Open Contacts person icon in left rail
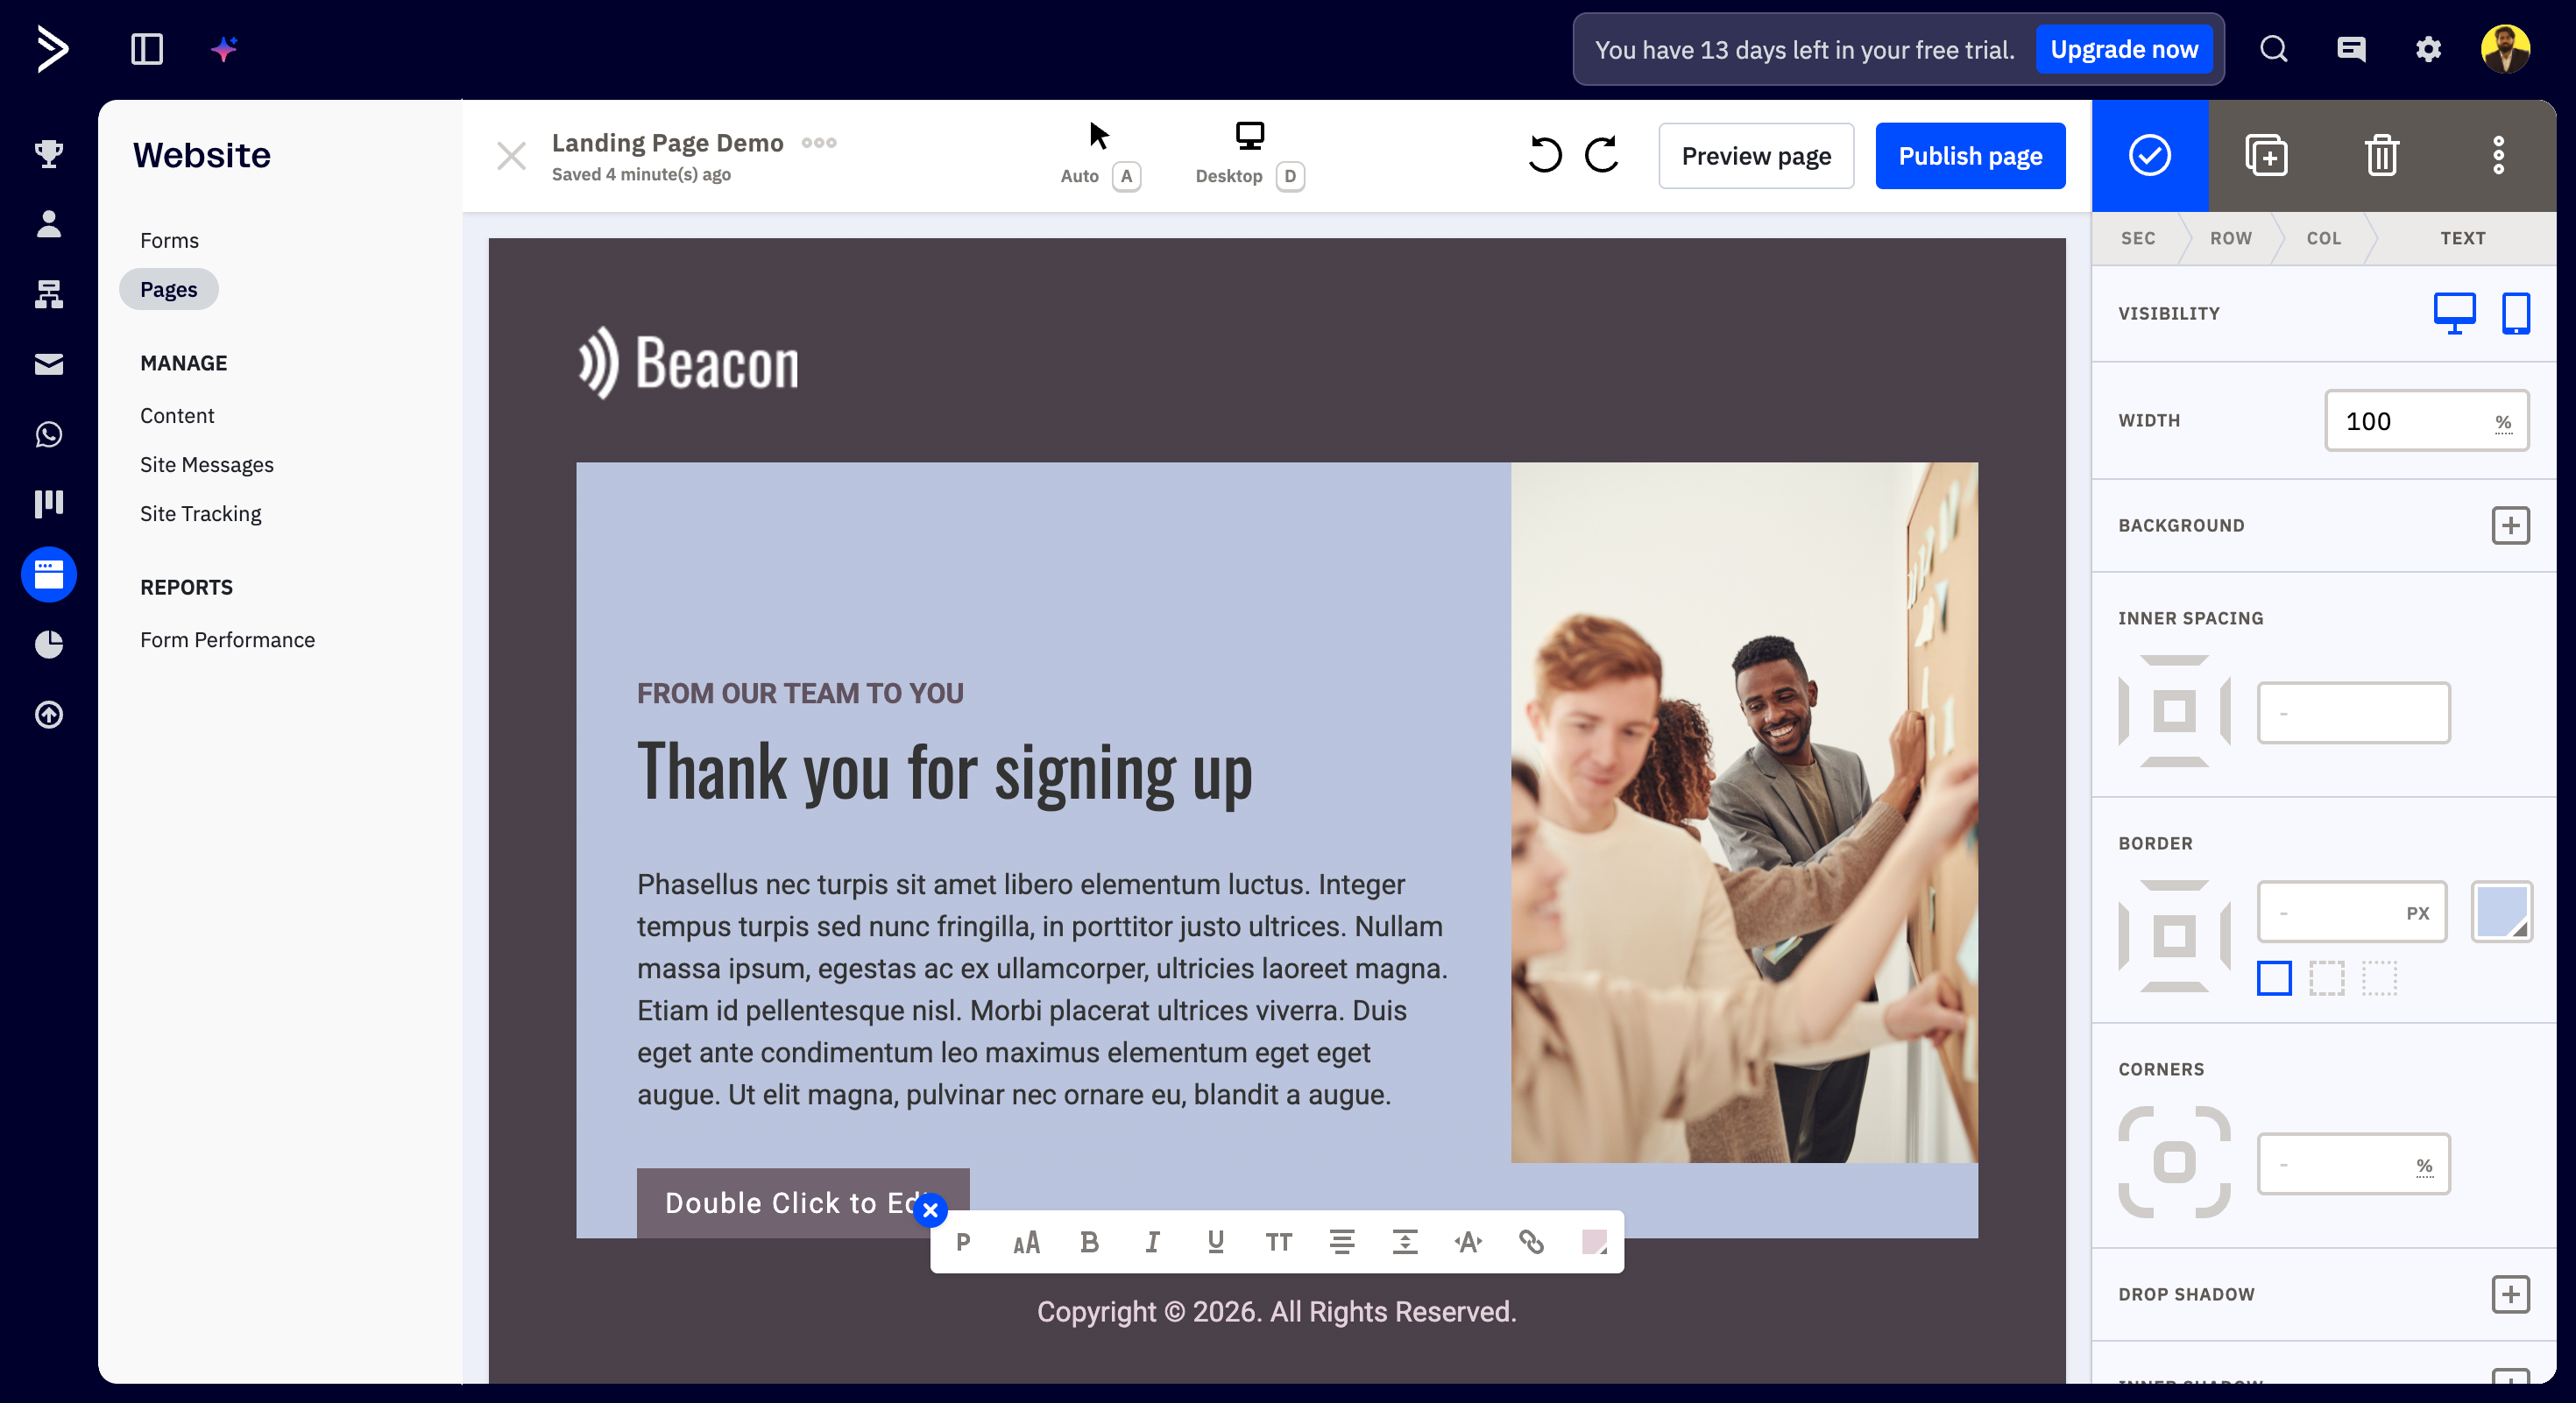The image size is (2576, 1403). (49, 222)
